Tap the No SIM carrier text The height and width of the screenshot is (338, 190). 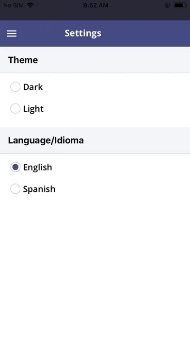pyautogui.click(x=14, y=5)
